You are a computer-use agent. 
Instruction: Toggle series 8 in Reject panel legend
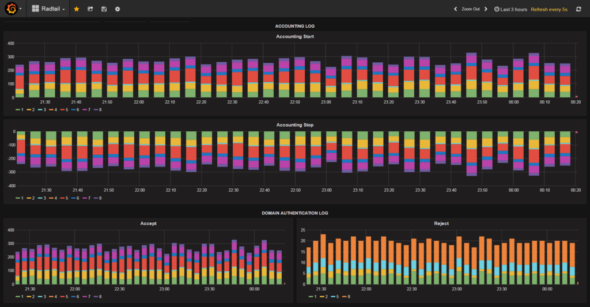point(346,297)
